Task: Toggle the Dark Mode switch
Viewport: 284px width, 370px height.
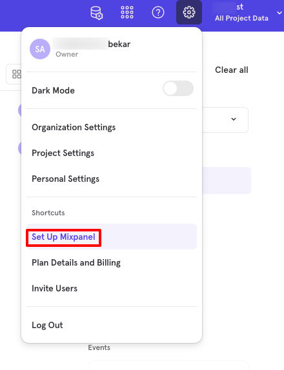Action: pos(178,88)
